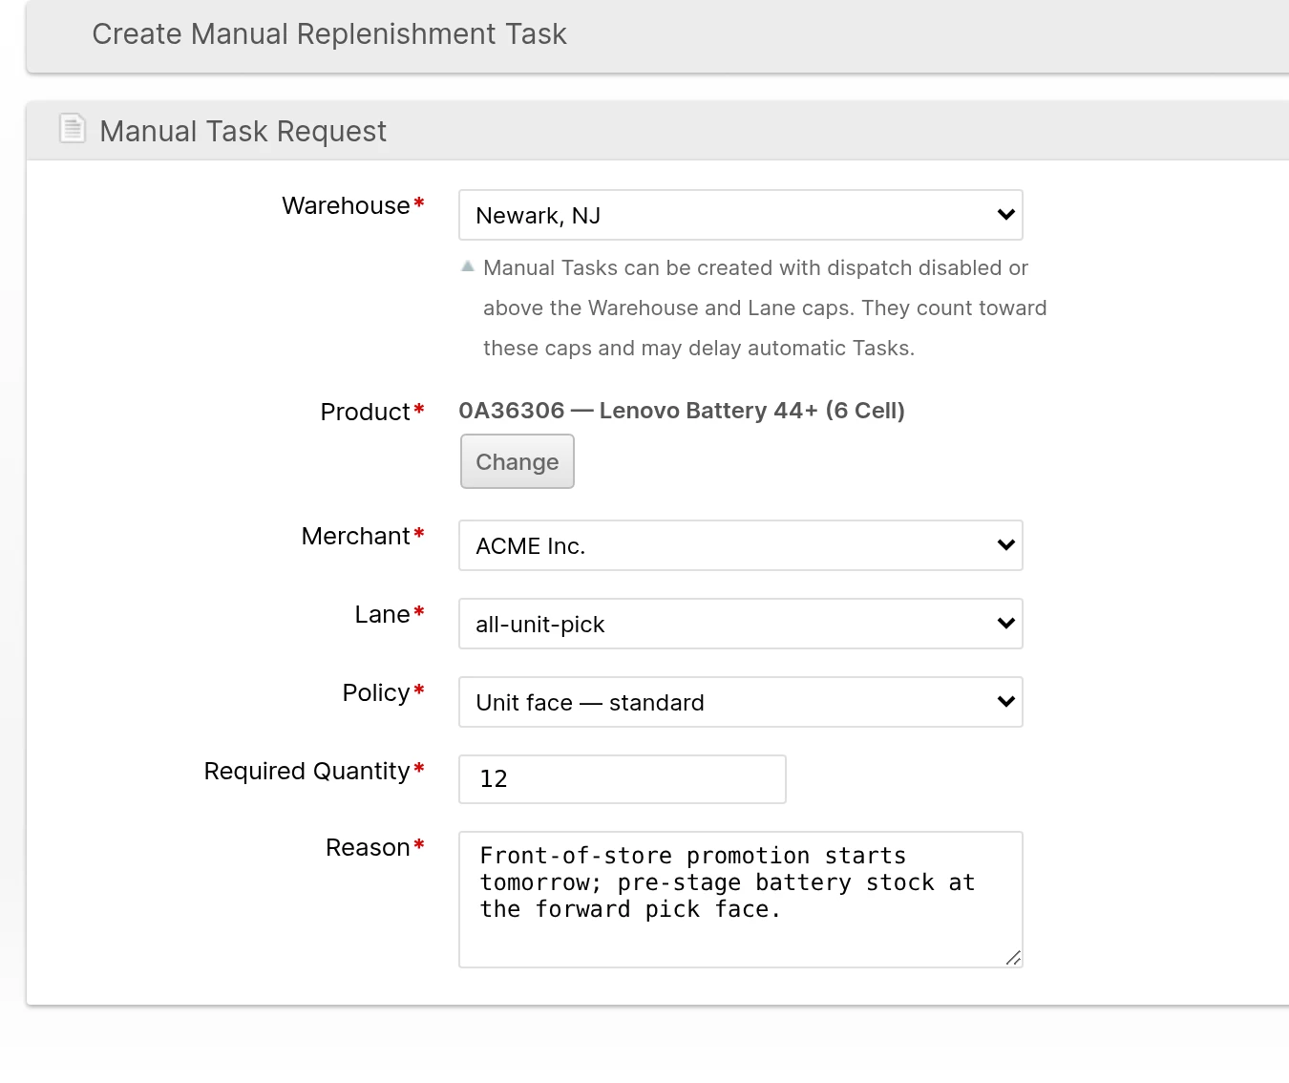Click the Manual Task Request panel title
This screenshot has width=1289, height=1083.
pyautogui.click(x=243, y=131)
